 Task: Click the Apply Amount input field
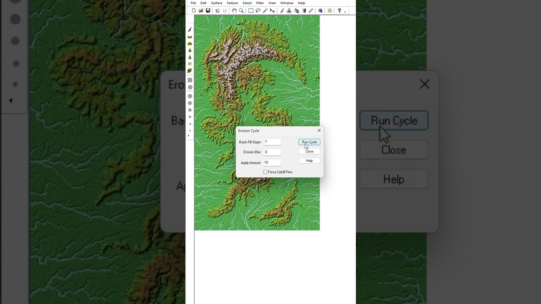point(272,163)
